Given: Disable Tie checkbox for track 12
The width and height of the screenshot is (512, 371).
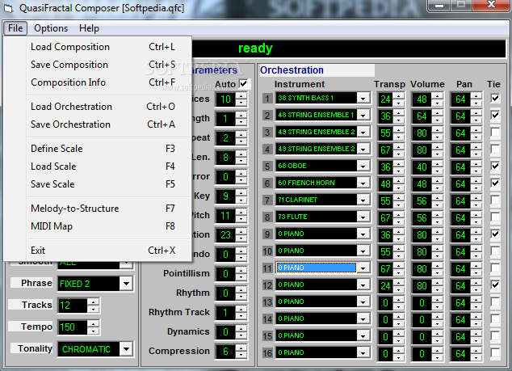Looking at the screenshot, I should coord(495,285).
